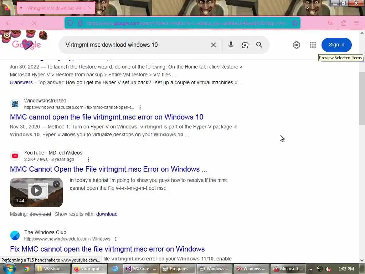365x274 pixels.
Task: Click the padlock site security icon
Action: tap(80, 23)
